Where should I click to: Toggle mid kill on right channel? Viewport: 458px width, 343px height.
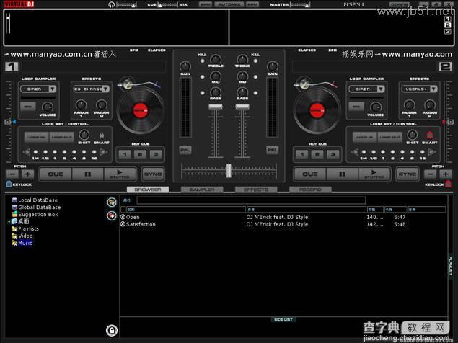255,77
